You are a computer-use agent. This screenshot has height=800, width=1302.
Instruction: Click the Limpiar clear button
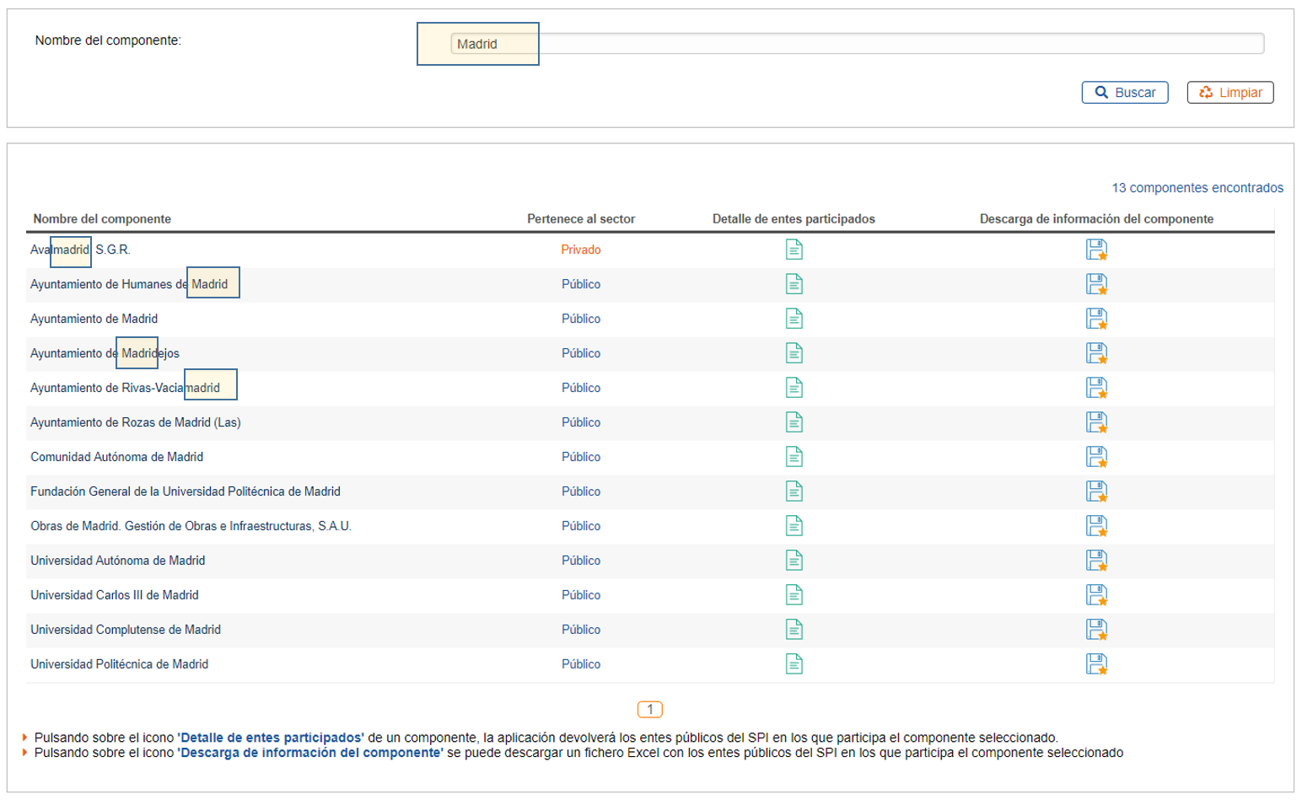click(1230, 93)
